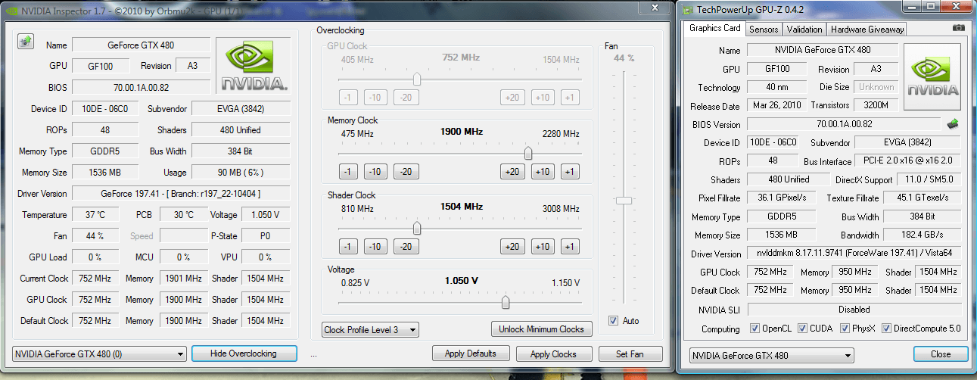977x380 pixels.
Task: Click the NVIDIA SLI Disabled field
Action: (x=854, y=310)
